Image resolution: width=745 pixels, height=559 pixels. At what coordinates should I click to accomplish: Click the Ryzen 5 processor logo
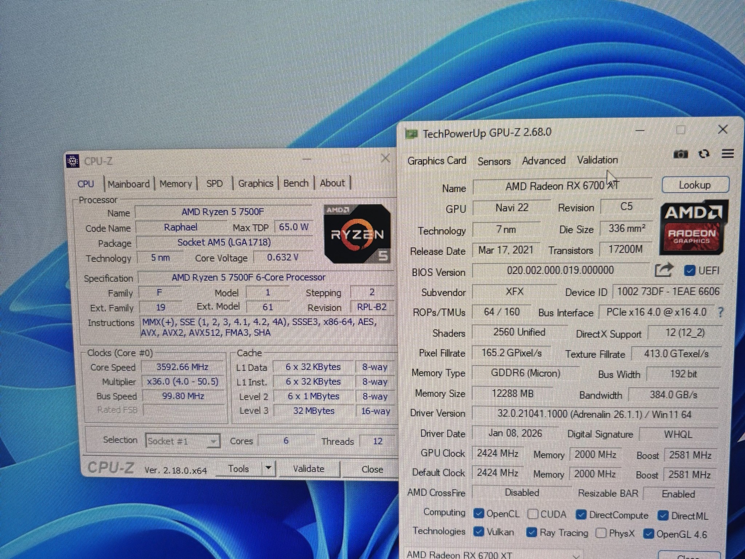tap(357, 234)
